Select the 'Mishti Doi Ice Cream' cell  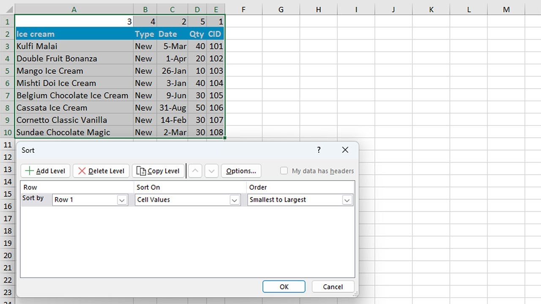[74, 83]
